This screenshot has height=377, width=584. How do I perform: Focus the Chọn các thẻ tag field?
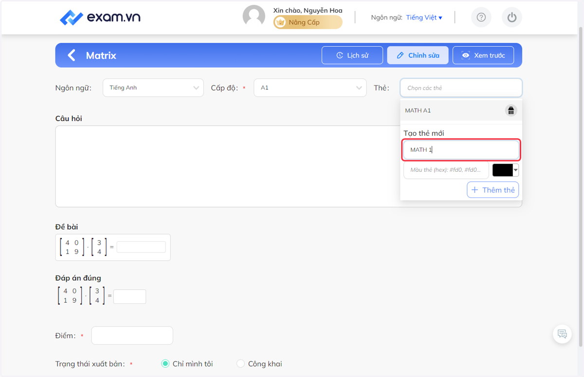tap(461, 88)
